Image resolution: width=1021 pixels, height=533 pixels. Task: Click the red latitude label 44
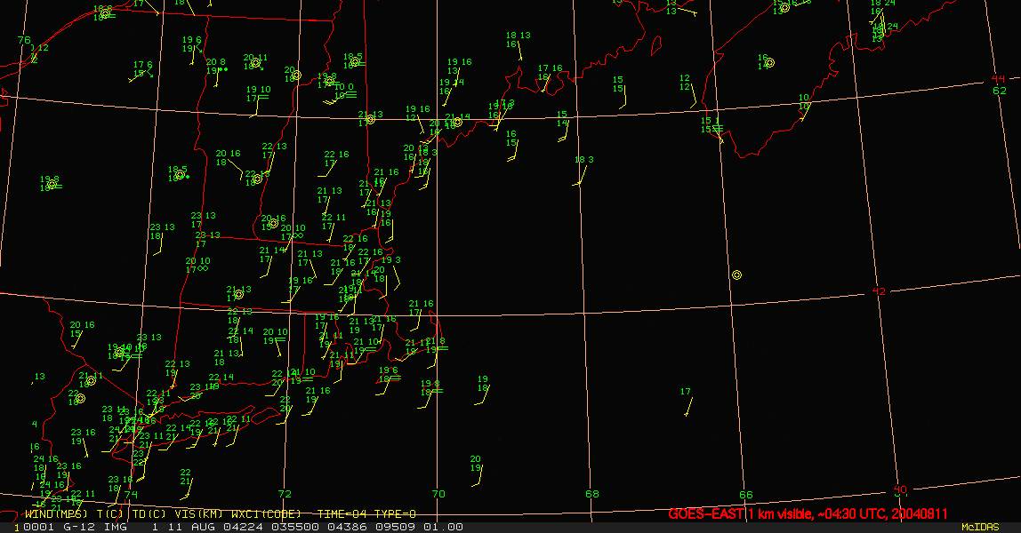[998, 79]
